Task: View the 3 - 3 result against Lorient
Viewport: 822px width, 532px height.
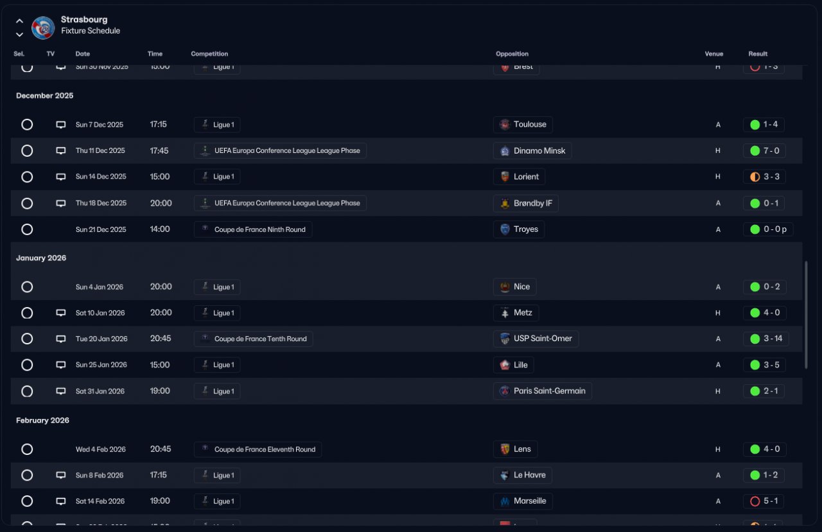Action: tap(764, 177)
